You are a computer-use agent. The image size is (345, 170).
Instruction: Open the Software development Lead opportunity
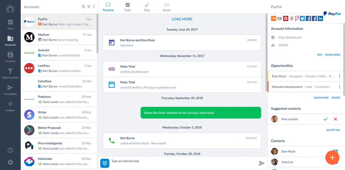pyautogui.click(x=302, y=87)
